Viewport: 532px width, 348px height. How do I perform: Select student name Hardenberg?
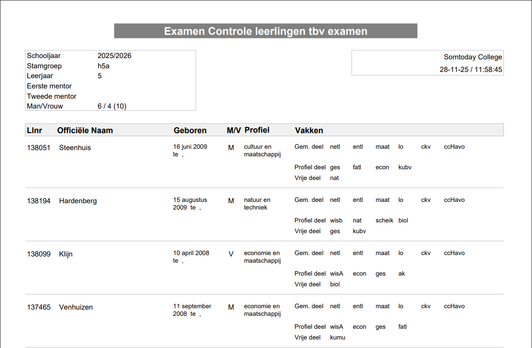(78, 201)
